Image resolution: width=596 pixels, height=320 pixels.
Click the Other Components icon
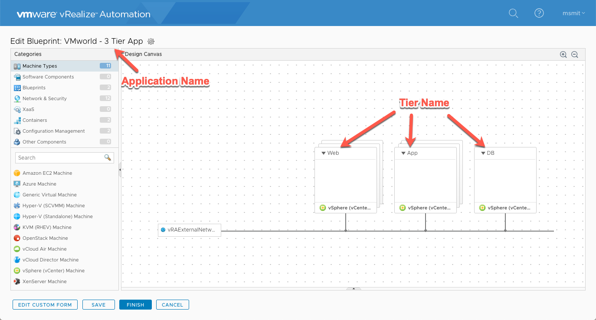[17, 142]
